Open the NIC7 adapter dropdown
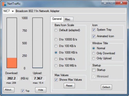The width and height of the screenshot is (129, 96). (x=9, y=11)
